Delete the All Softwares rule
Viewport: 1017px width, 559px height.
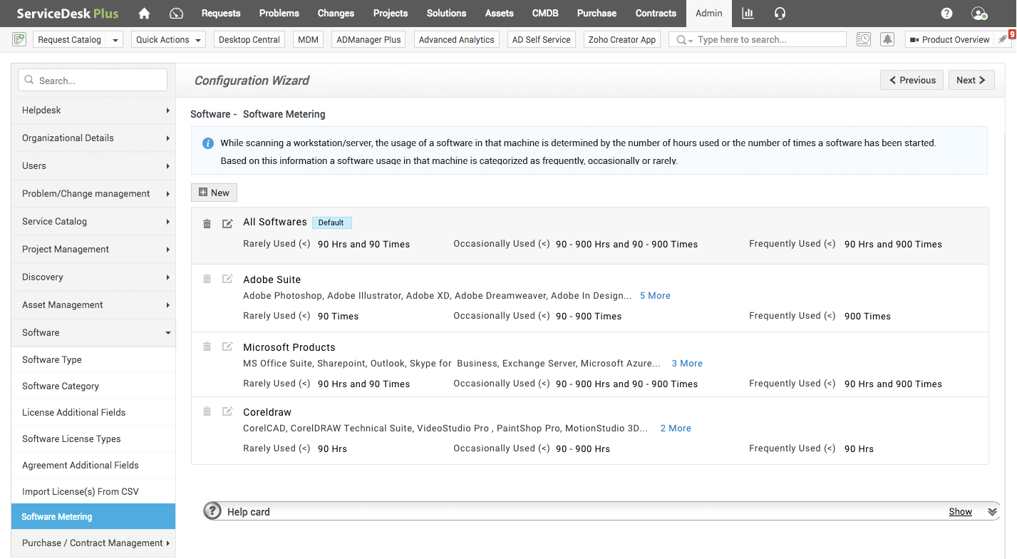(x=207, y=223)
